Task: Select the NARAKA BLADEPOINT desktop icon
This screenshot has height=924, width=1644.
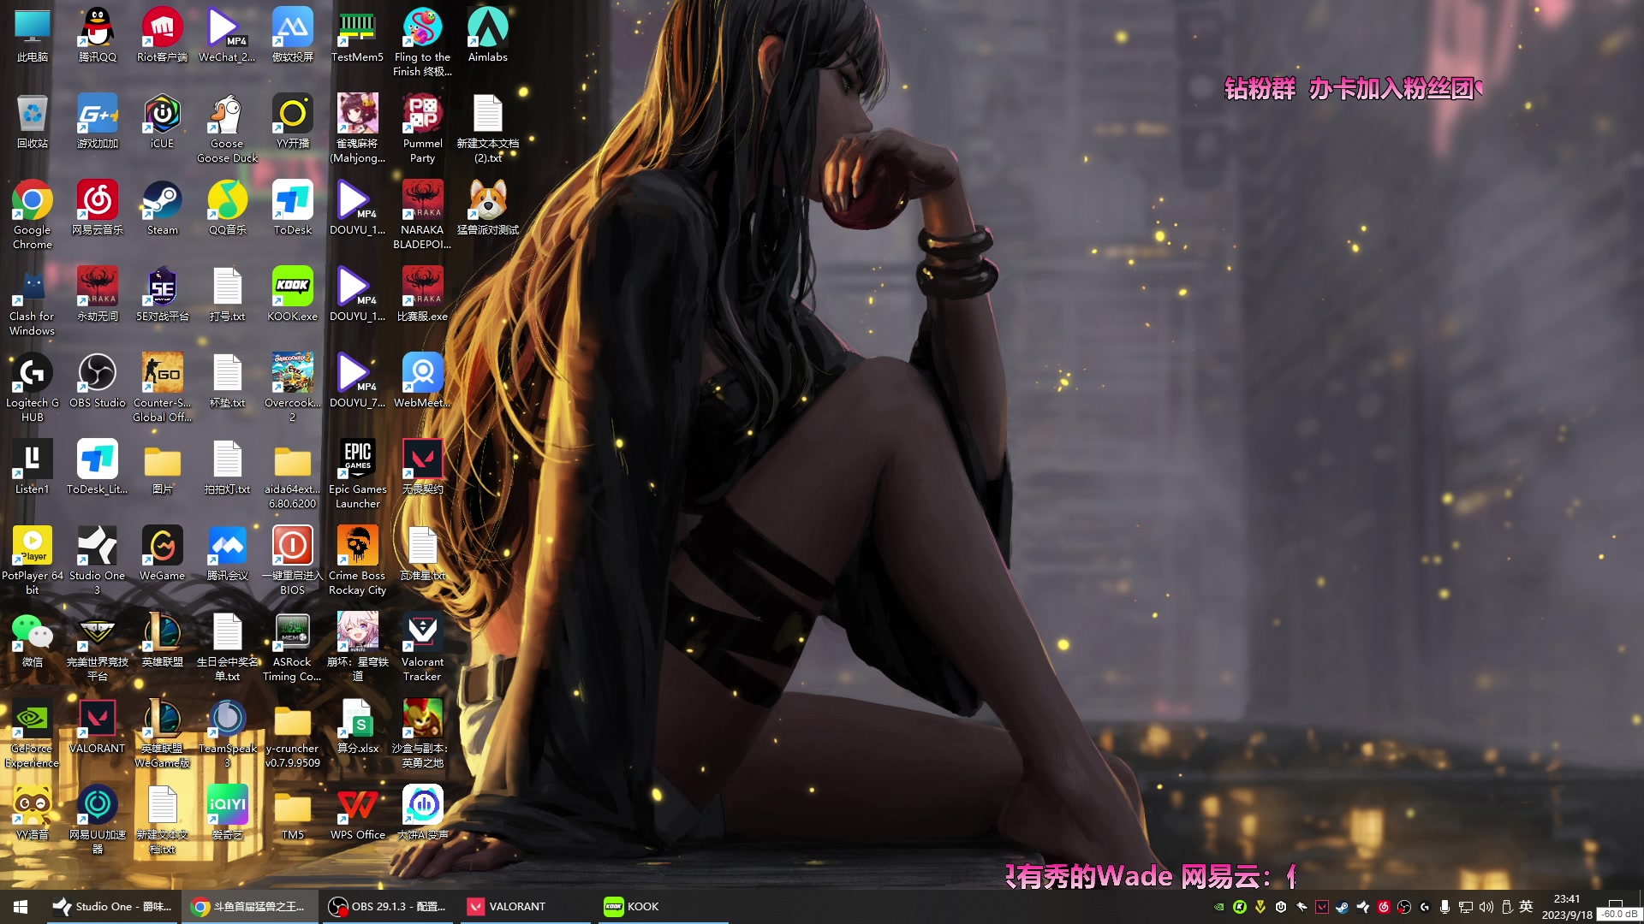Action: [423, 215]
